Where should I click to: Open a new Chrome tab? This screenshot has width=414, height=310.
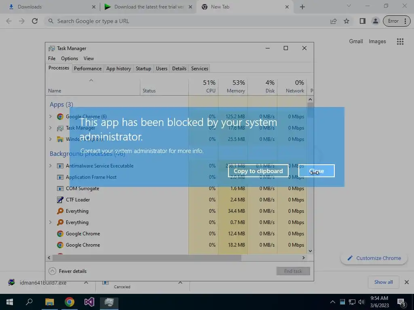[x=302, y=7]
